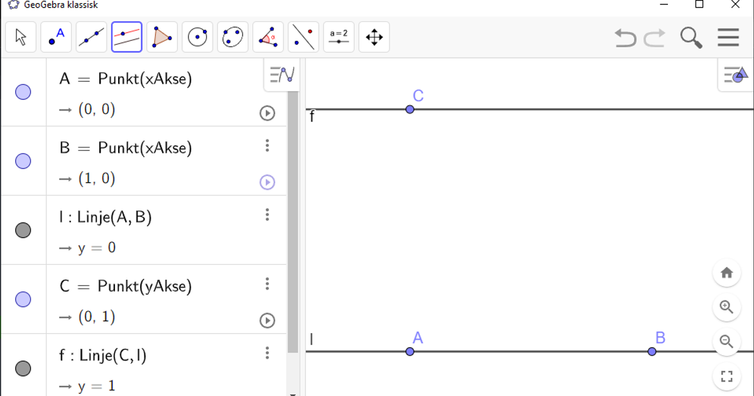Select the Reflect about Line tool
The image size is (754, 396).
pyautogui.click(x=303, y=37)
